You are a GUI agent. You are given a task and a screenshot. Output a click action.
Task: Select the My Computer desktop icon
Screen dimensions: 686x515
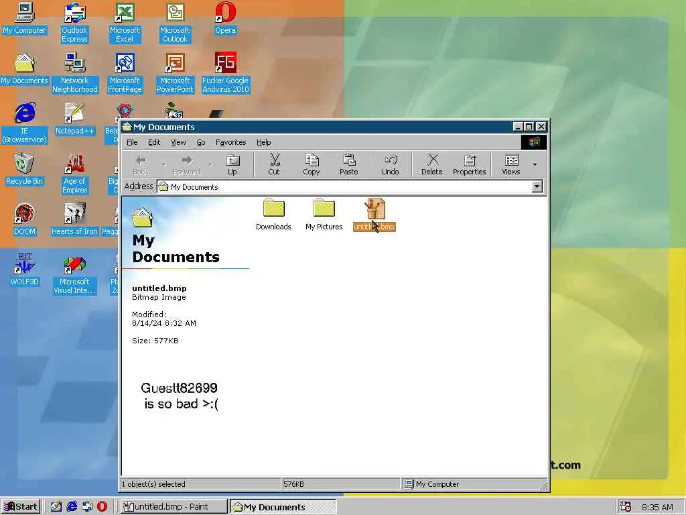(25, 18)
